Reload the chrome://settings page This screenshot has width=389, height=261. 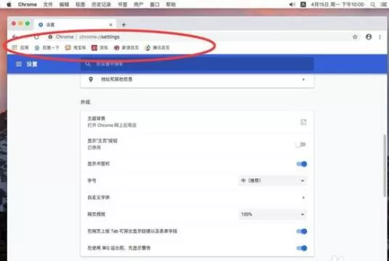(36, 37)
